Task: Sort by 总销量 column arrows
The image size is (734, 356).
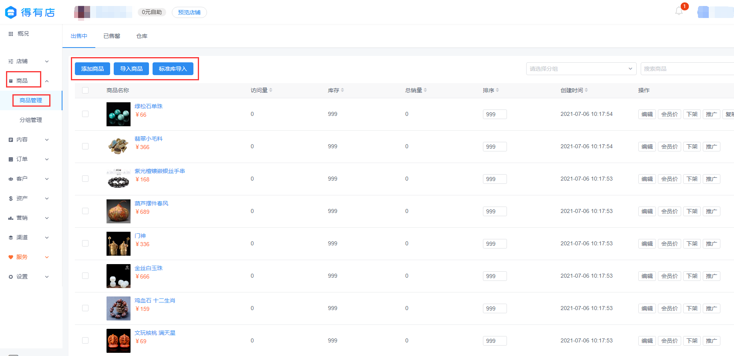Action: click(x=425, y=90)
